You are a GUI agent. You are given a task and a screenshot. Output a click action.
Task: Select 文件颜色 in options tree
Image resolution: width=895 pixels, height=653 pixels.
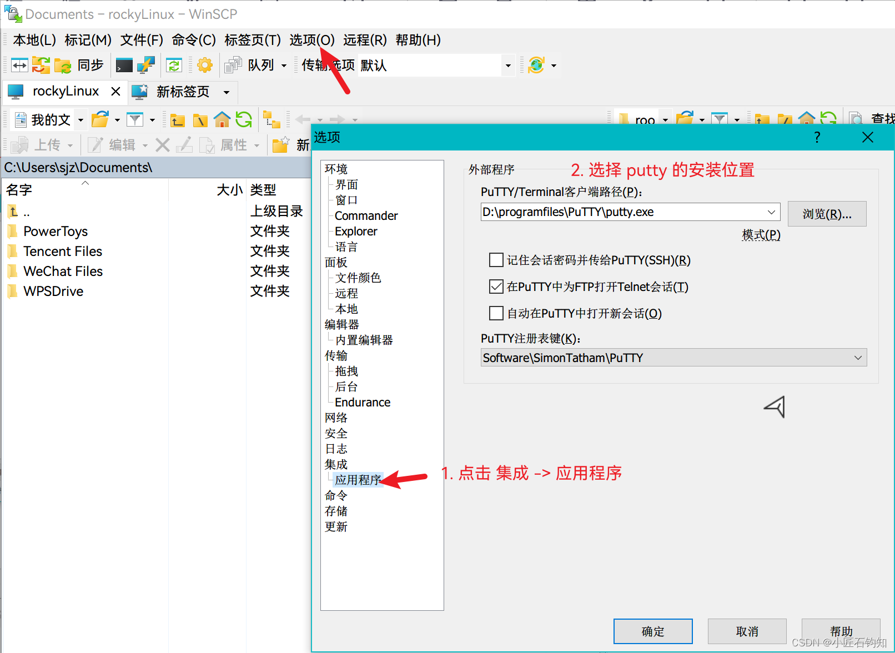coord(358,278)
